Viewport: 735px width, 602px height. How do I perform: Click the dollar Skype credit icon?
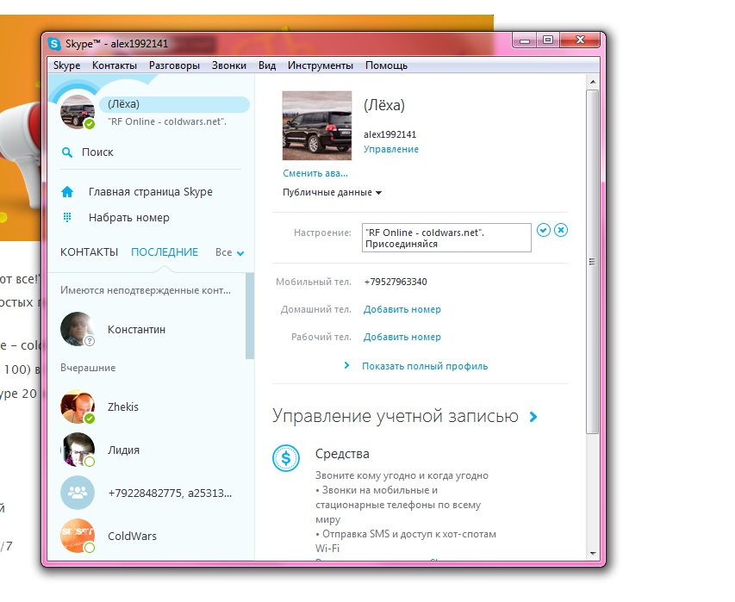[286, 457]
